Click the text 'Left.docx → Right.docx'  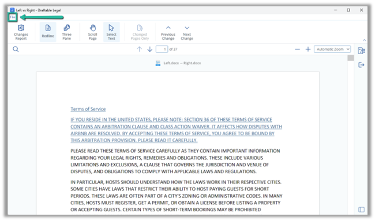[182, 63]
